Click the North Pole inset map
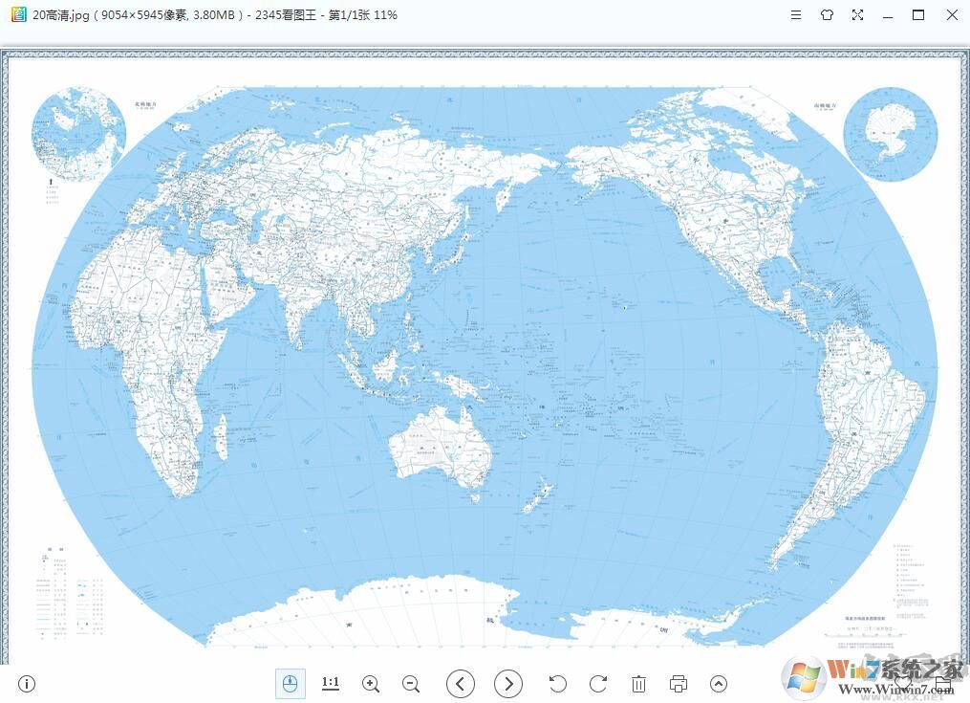This screenshot has width=970, height=703. tap(79, 134)
